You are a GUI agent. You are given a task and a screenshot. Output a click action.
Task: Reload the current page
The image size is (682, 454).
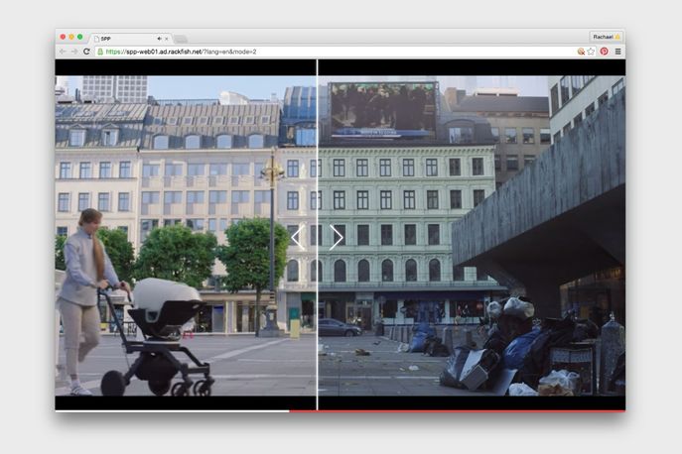(86, 51)
